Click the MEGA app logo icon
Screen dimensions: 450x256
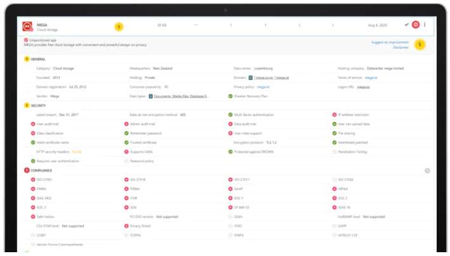click(27, 27)
